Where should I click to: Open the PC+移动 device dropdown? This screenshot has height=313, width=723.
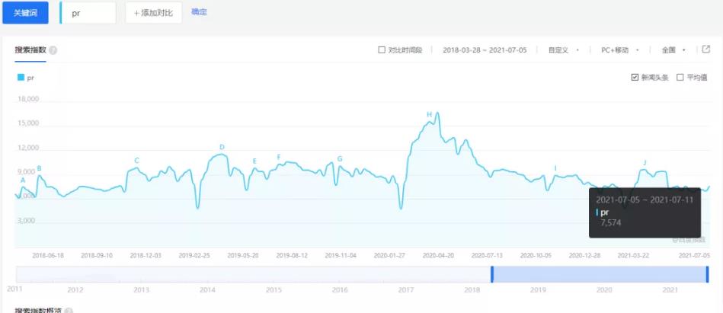click(619, 50)
